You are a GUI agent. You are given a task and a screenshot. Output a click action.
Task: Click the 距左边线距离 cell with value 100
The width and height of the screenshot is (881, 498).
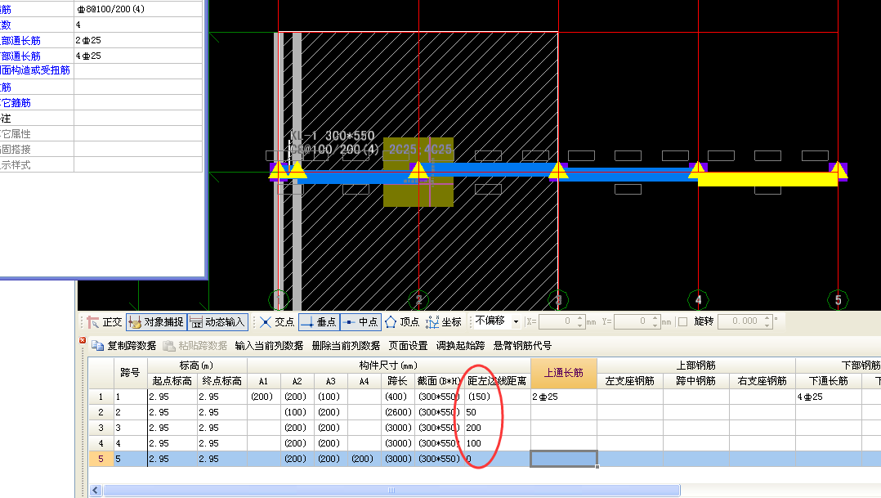498,443
